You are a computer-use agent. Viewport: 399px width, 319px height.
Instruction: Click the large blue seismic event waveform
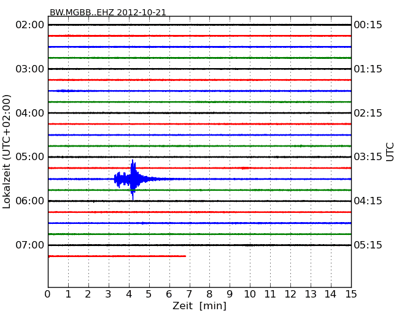133,179
